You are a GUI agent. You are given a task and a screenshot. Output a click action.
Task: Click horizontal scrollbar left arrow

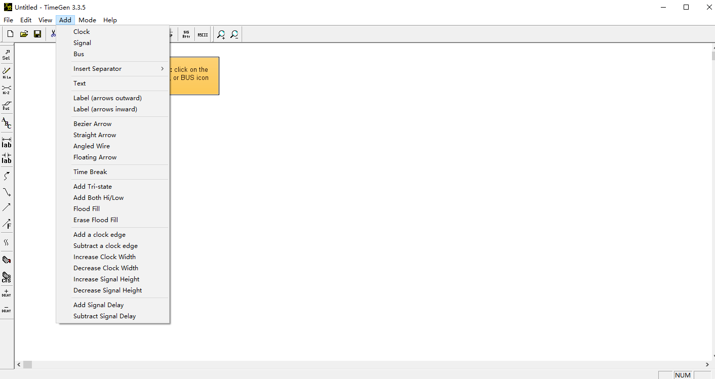[x=19, y=364]
